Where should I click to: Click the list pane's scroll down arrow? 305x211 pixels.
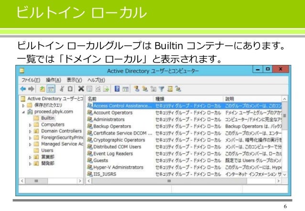tap(284, 174)
